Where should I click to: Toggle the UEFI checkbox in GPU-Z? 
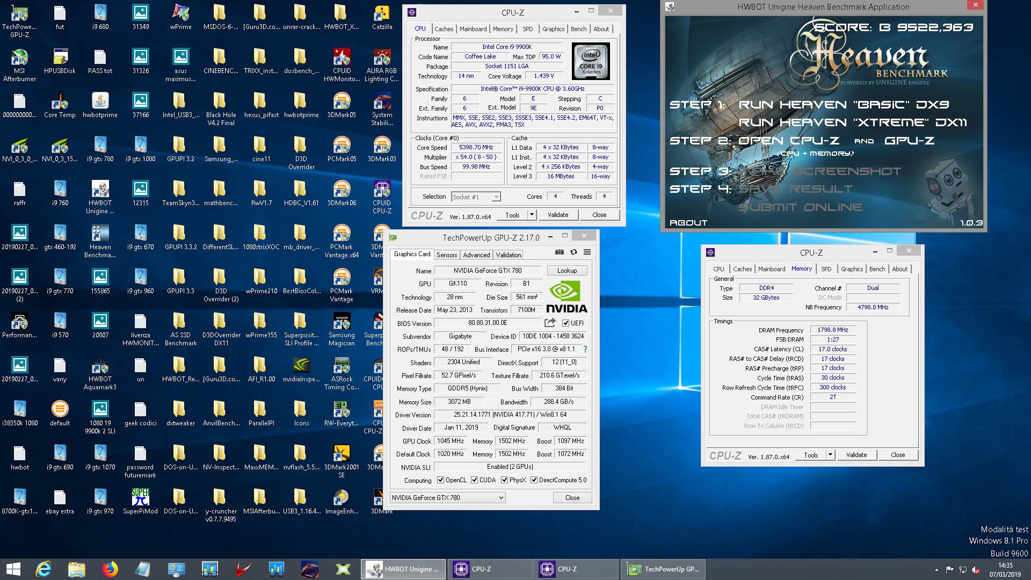click(x=565, y=323)
